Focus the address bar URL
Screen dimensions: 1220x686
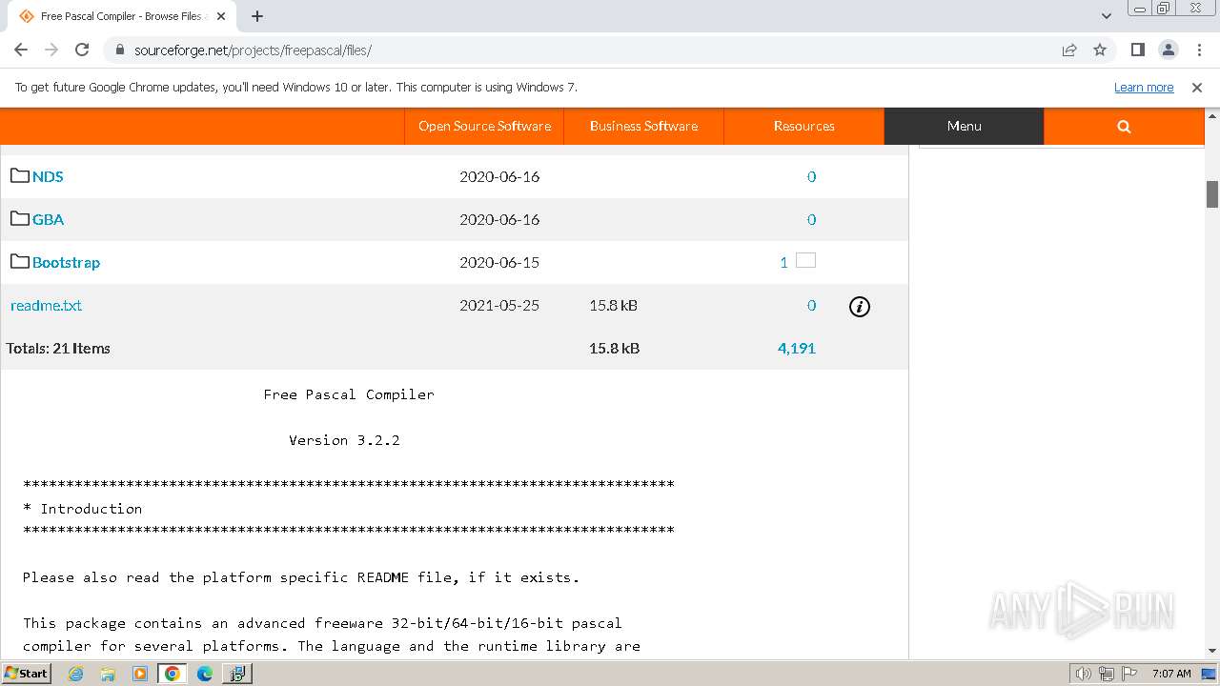253,50
